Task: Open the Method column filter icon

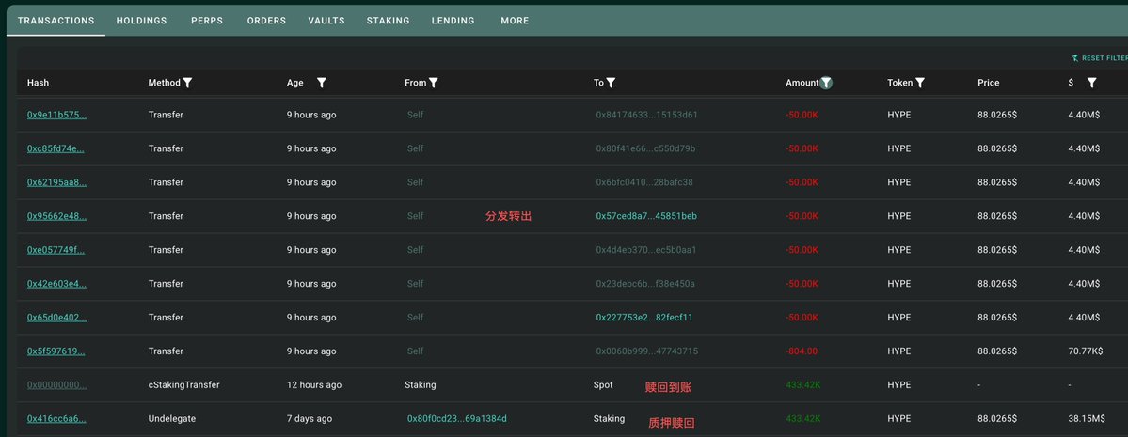Action: (x=188, y=83)
